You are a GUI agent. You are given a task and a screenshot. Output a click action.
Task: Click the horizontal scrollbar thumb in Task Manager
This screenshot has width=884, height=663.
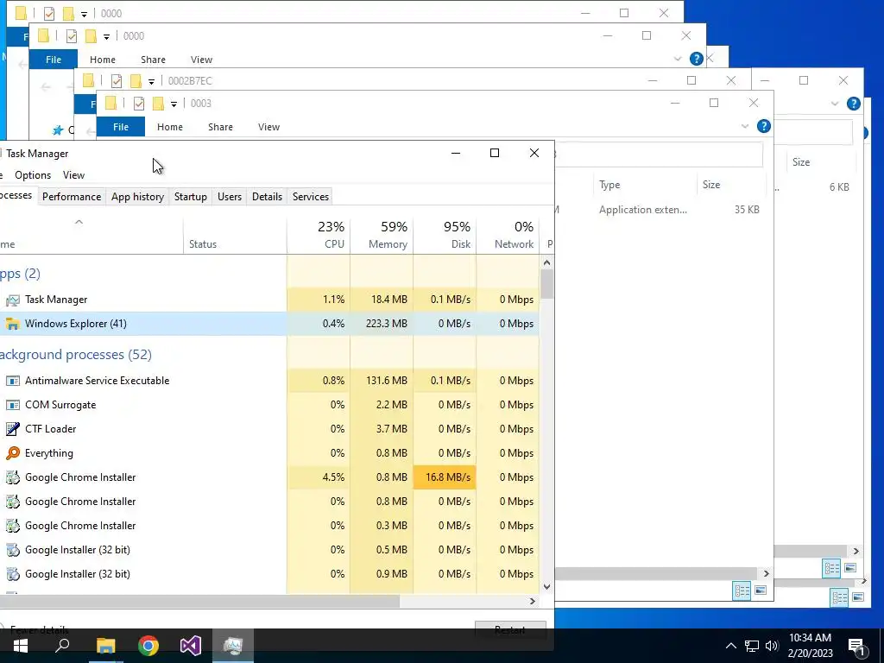pyautogui.click(x=199, y=602)
